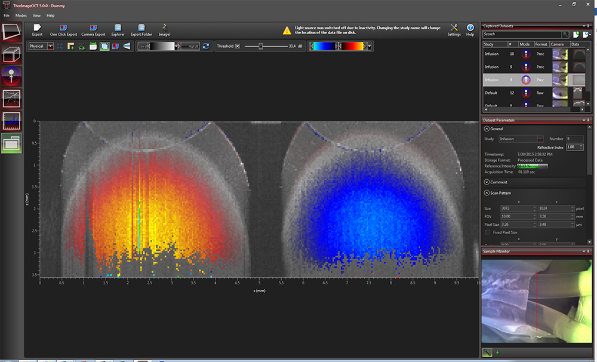The height and width of the screenshot is (362, 597).
Task: Select the 2D imaging mode icon
Action: pos(12,33)
